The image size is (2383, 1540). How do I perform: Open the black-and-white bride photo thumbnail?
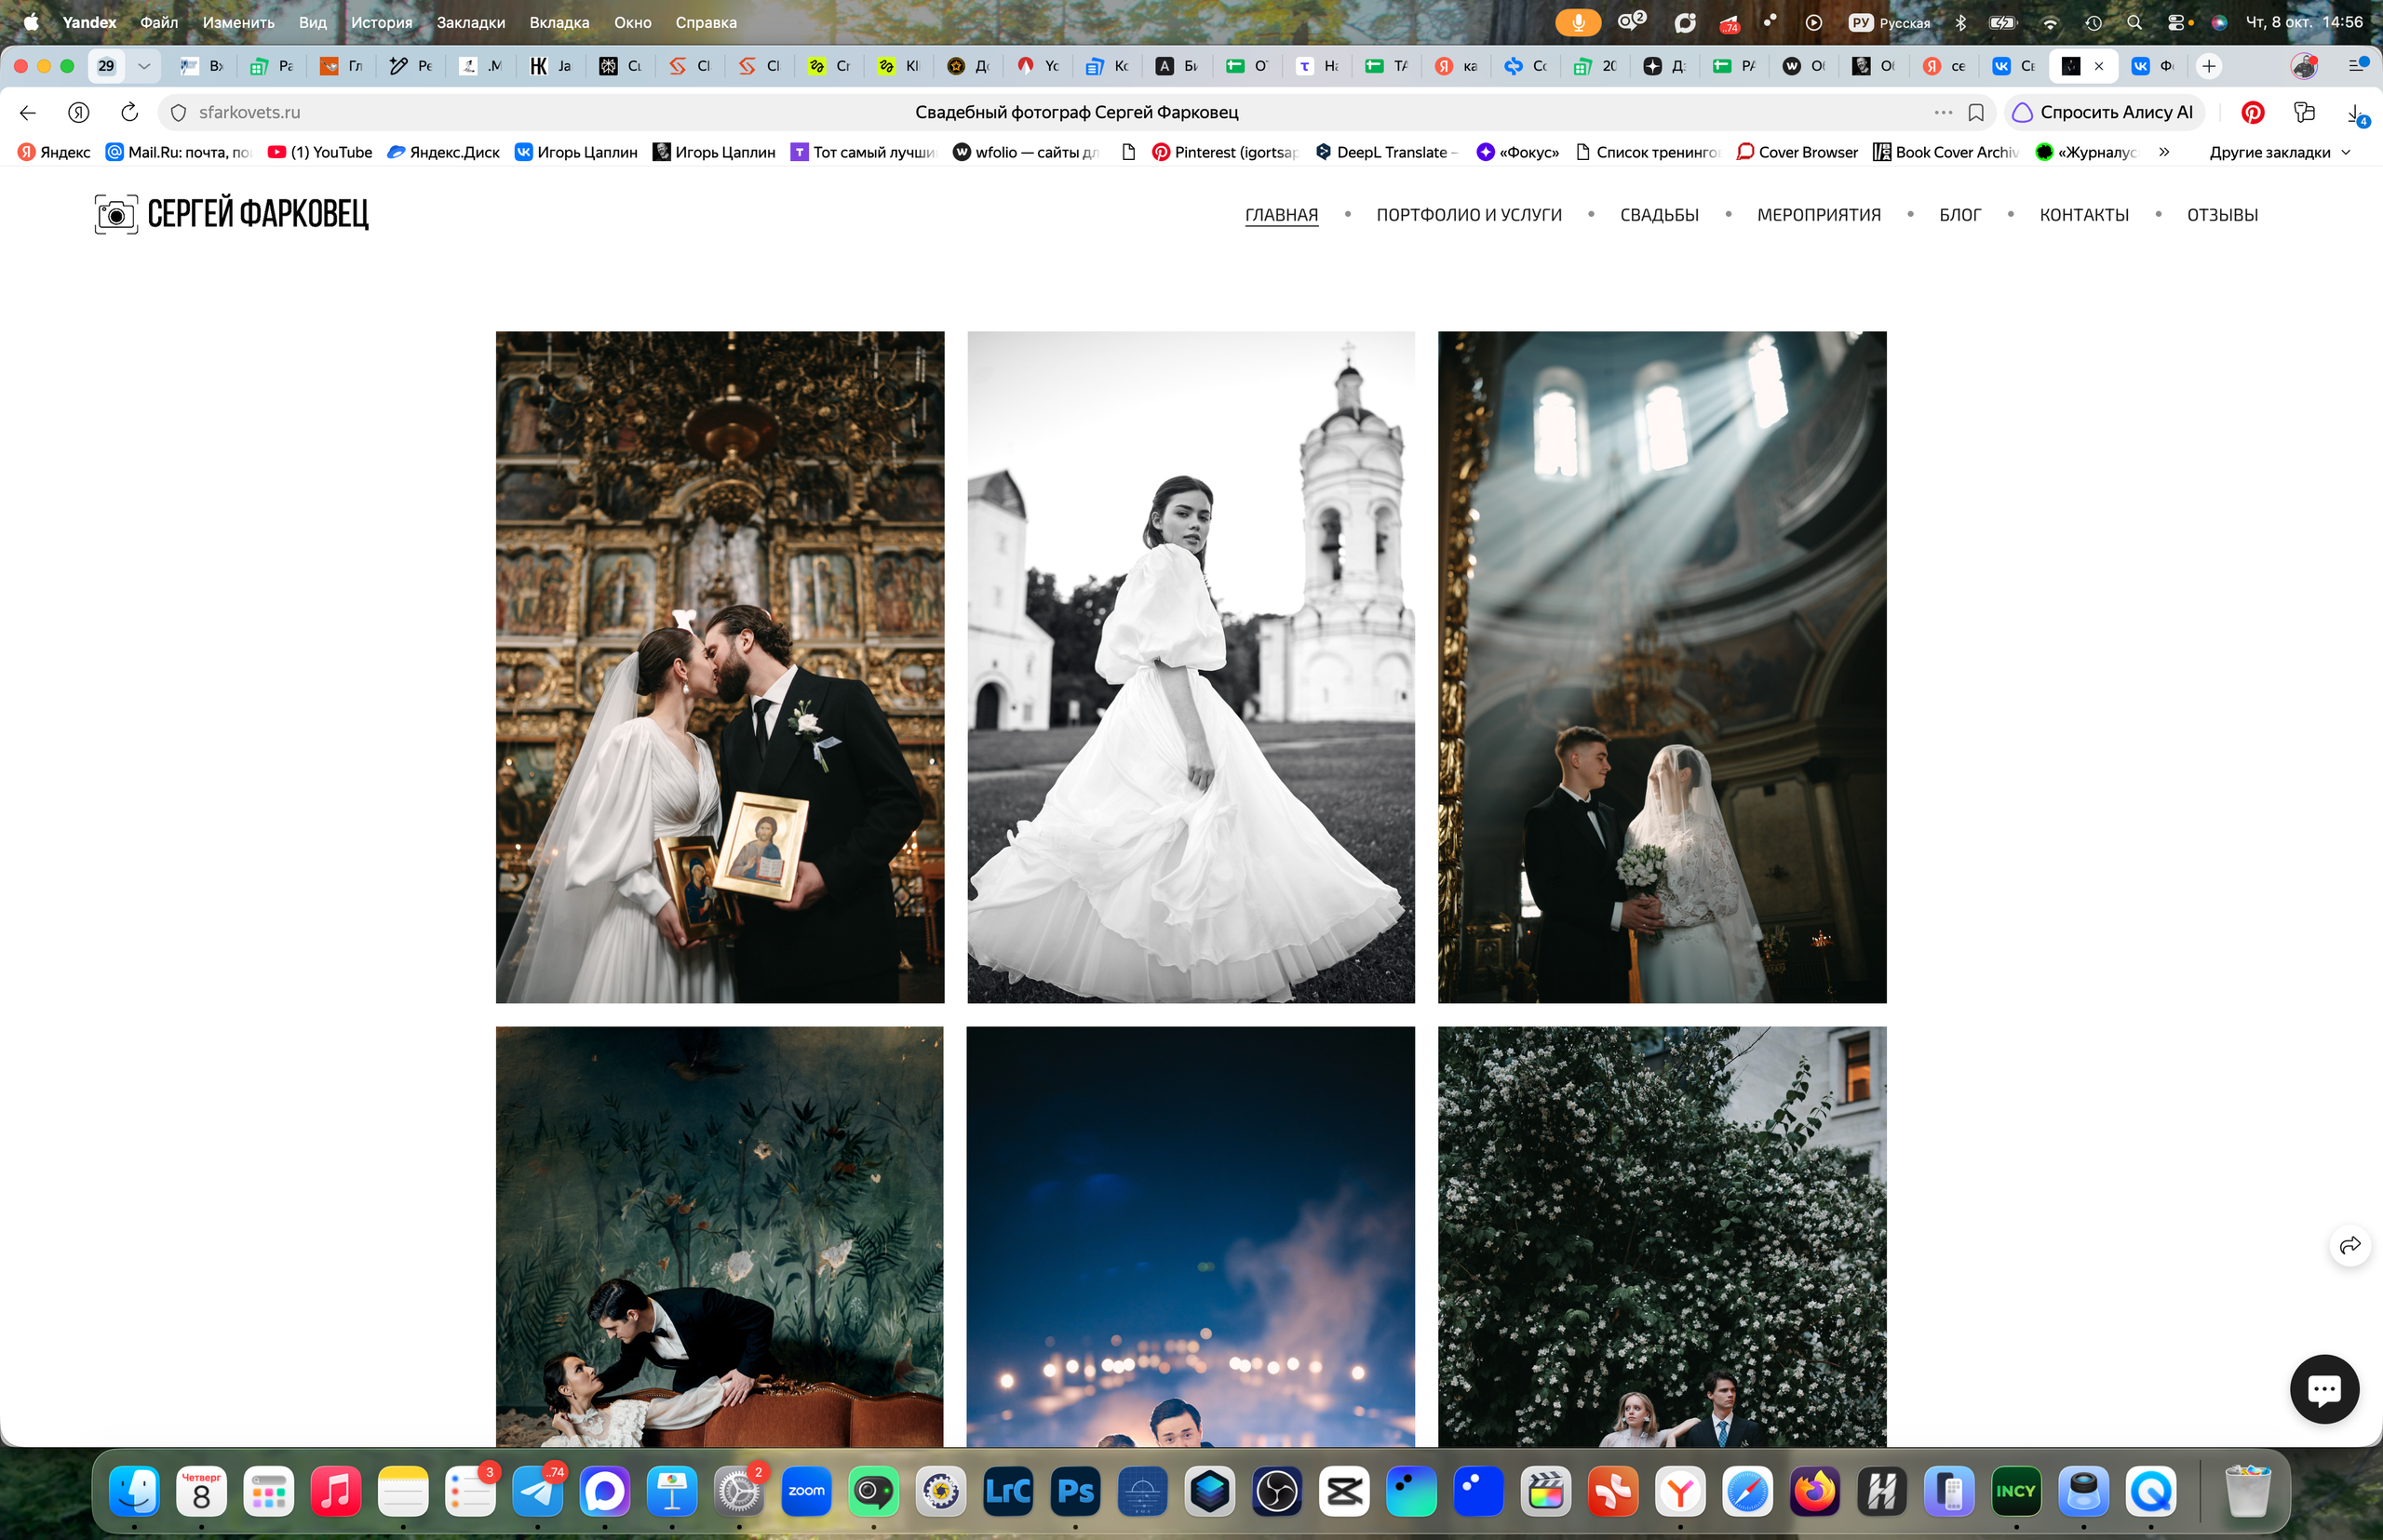click(x=1191, y=667)
